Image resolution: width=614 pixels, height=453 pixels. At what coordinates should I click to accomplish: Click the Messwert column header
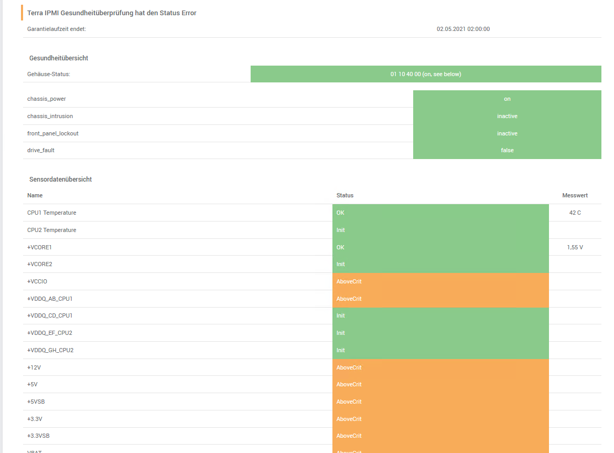[x=575, y=195]
